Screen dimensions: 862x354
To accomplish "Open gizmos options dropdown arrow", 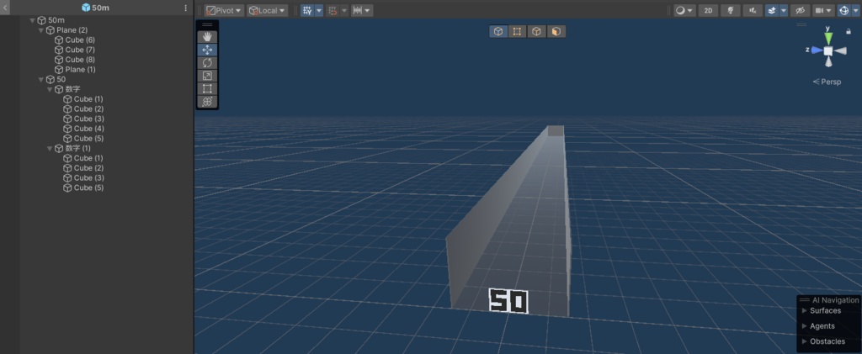I will (x=855, y=10).
